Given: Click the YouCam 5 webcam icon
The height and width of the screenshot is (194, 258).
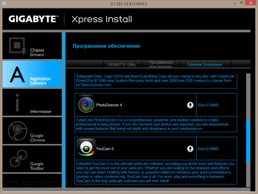Looking at the screenshot, I should [86, 147].
